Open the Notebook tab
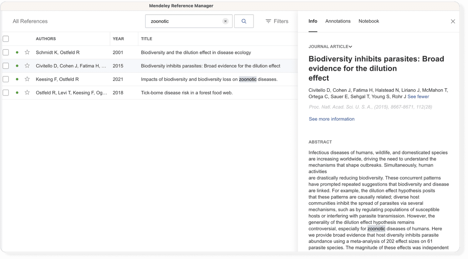This screenshot has height=259, width=468. pos(369,21)
